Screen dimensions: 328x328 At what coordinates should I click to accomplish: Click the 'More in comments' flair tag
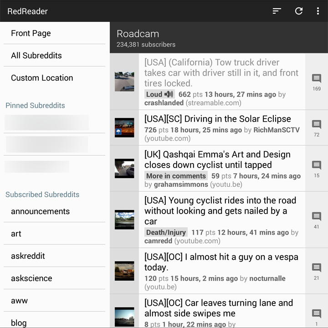coord(176,176)
